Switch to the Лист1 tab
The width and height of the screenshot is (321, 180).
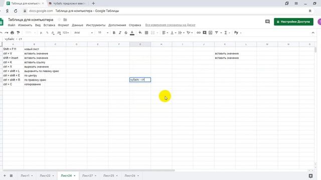(x=25, y=175)
